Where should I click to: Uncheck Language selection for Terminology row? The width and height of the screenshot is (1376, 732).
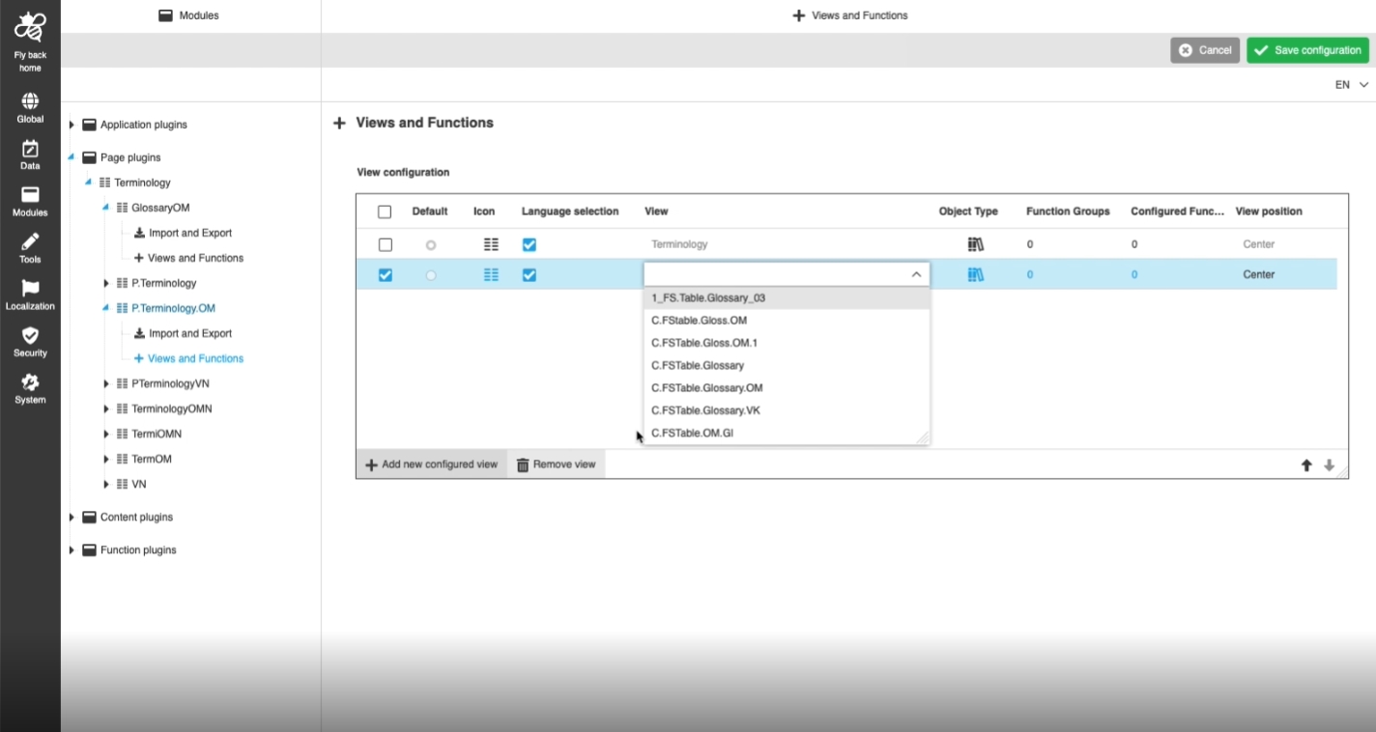tap(530, 245)
